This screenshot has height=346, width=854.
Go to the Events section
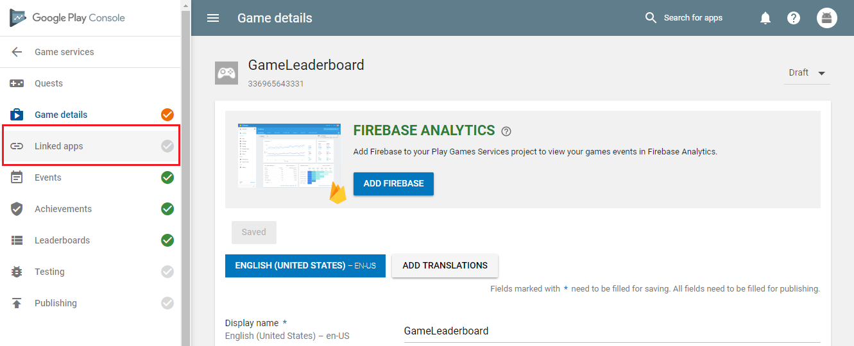pos(48,177)
